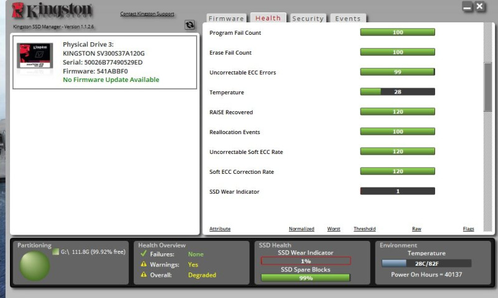This screenshot has width=498, height=298.
Task: Click the Soft ECC Correction Rate bar
Action: point(398,171)
